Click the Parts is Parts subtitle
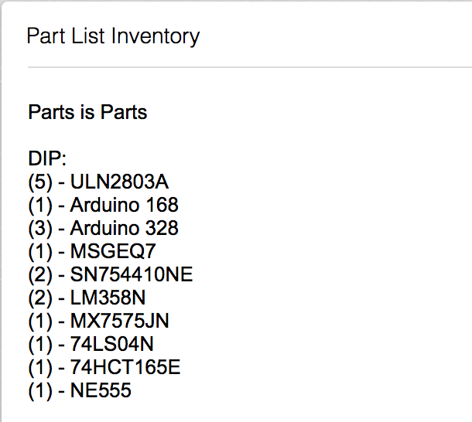The image size is (472, 422). [x=87, y=112]
